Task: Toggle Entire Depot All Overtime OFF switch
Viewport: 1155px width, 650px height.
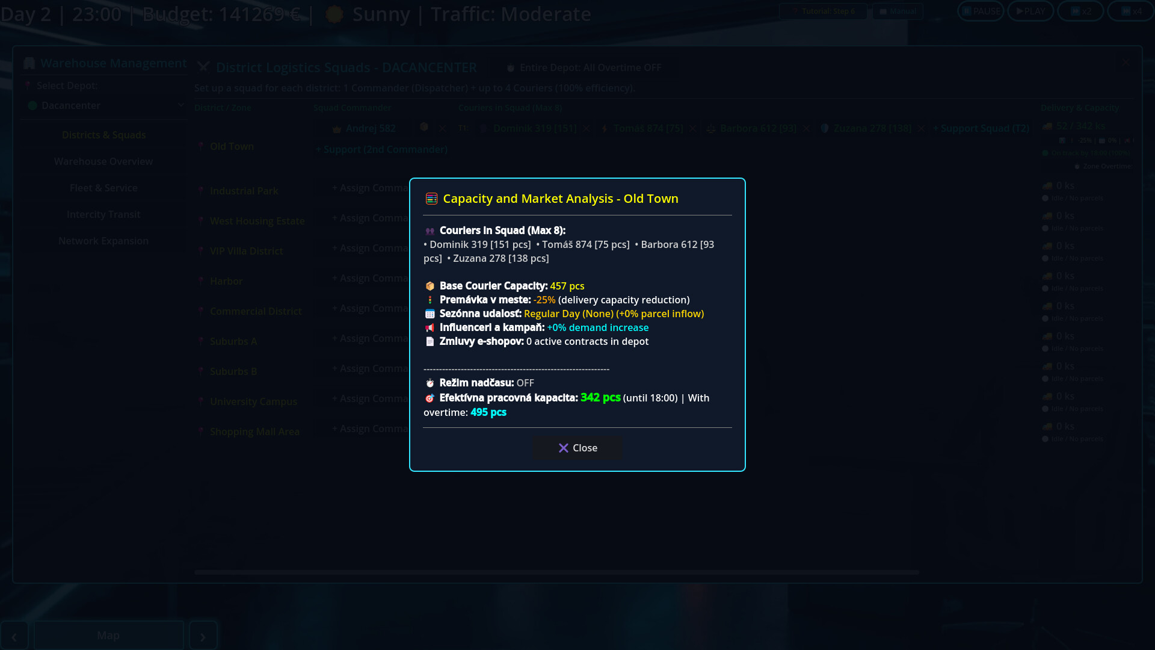Action: [584, 68]
